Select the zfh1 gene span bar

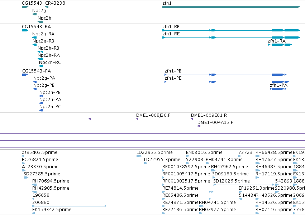click(x=231, y=7)
